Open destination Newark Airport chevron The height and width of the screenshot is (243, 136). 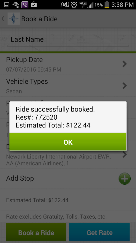click(x=125, y=154)
